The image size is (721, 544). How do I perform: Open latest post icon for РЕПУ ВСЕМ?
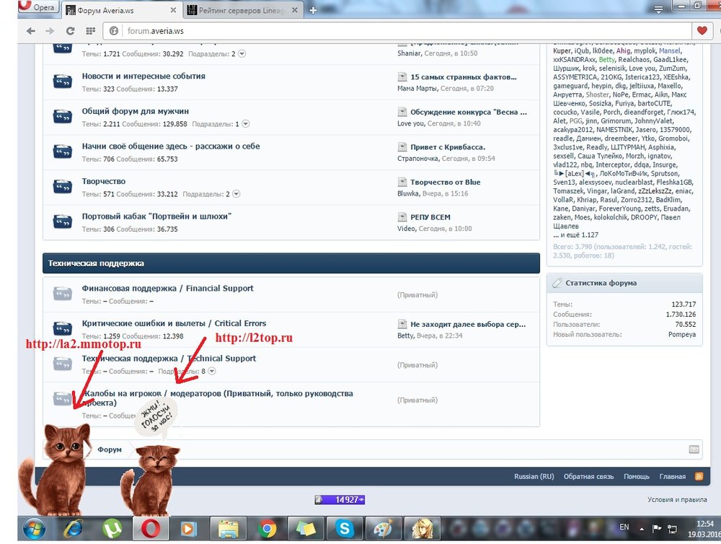403,217
